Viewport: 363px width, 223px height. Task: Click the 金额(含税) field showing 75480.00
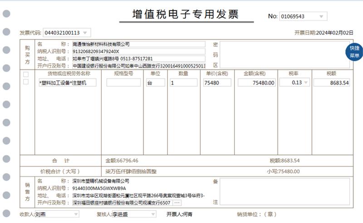click(x=256, y=82)
